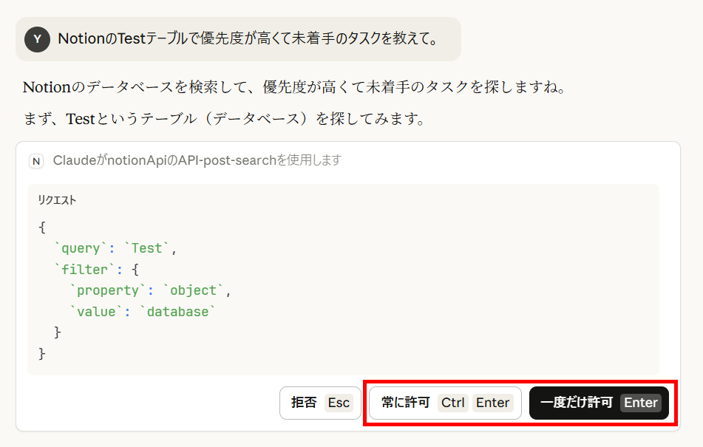
Task: Click the opening brace of the request JSON
Action: (42, 227)
